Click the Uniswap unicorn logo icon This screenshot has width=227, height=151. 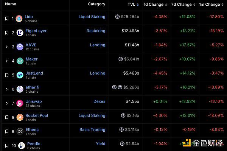point(20,103)
